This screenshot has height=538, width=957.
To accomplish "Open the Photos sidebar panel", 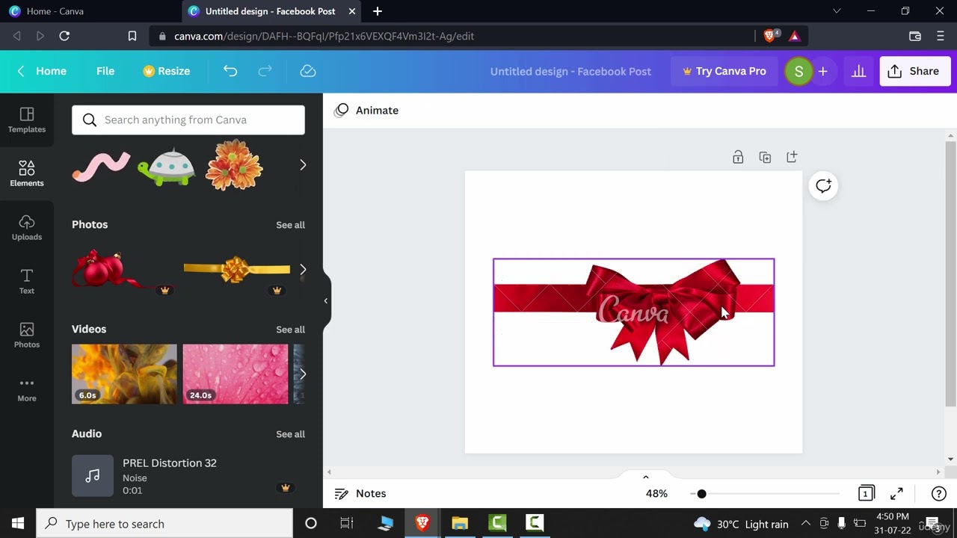I will 27,336.
